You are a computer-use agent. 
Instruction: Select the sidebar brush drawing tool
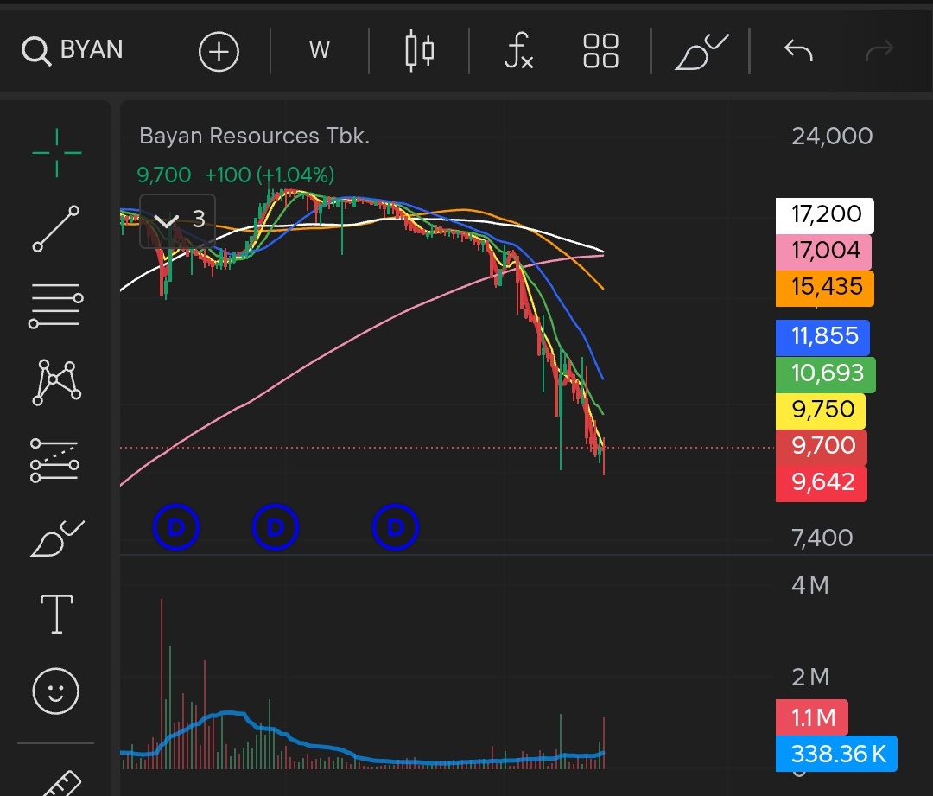57,538
